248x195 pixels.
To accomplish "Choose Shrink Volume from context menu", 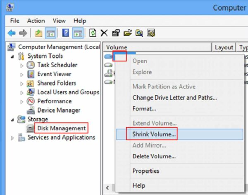I will click(154, 134).
